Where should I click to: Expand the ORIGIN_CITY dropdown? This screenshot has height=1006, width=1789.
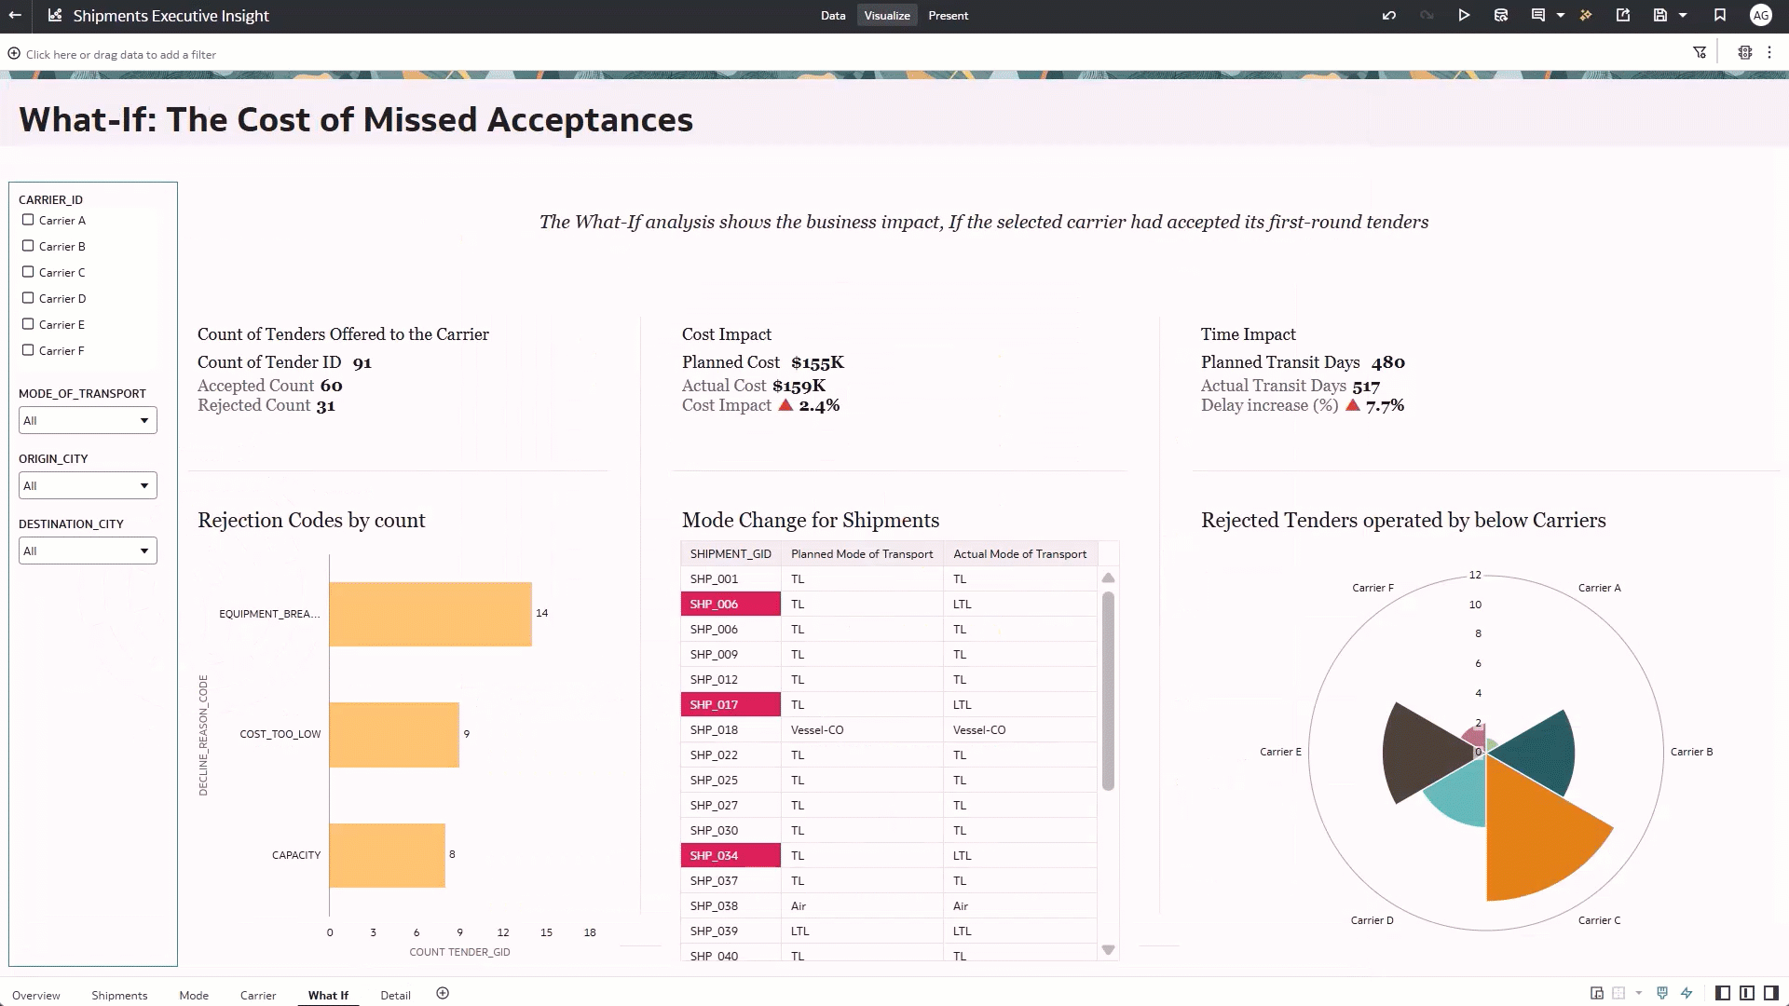(88, 486)
